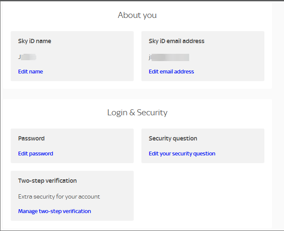Click the Extra security for your account text
The image size is (284, 231).
[59, 197]
